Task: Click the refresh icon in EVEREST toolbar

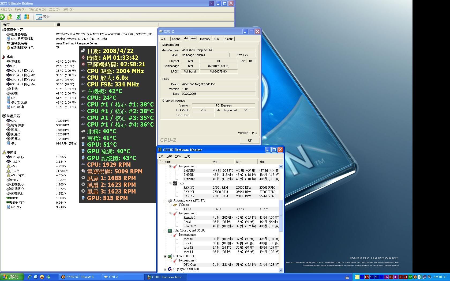Action: click(x=18, y=17)
